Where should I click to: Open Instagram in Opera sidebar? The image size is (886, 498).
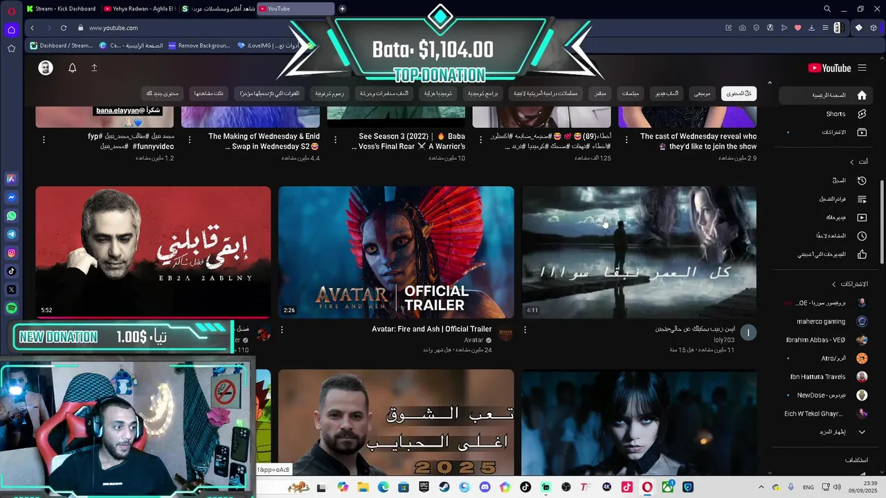click(11, 253)
